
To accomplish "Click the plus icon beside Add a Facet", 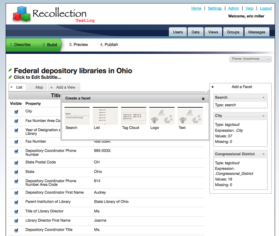I will coord(213,87).
